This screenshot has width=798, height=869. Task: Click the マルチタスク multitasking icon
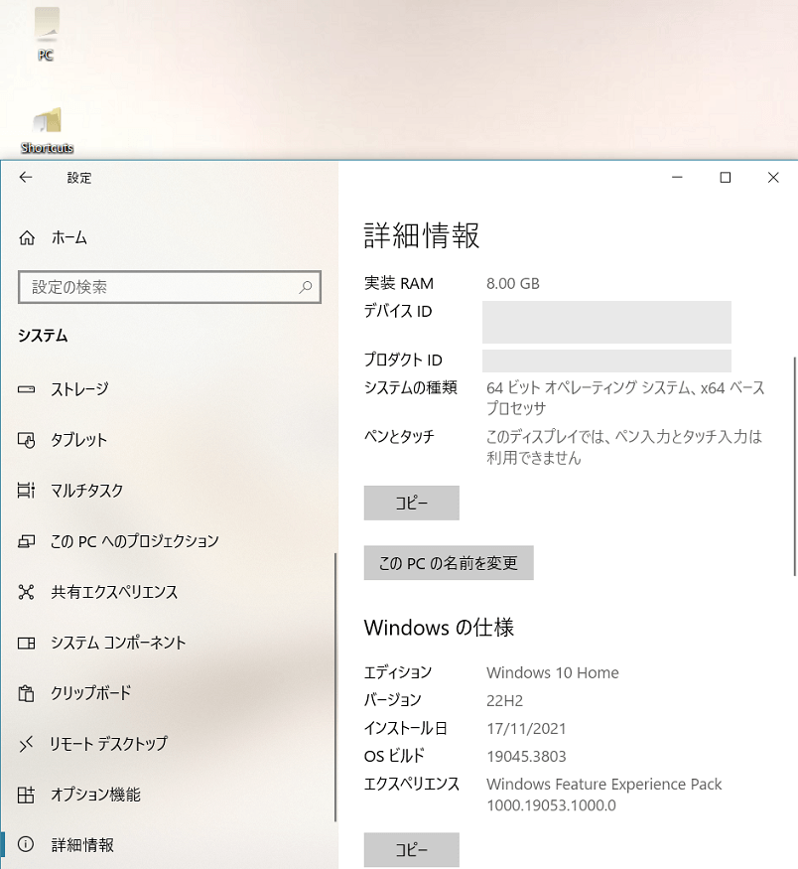pos(26,491)
